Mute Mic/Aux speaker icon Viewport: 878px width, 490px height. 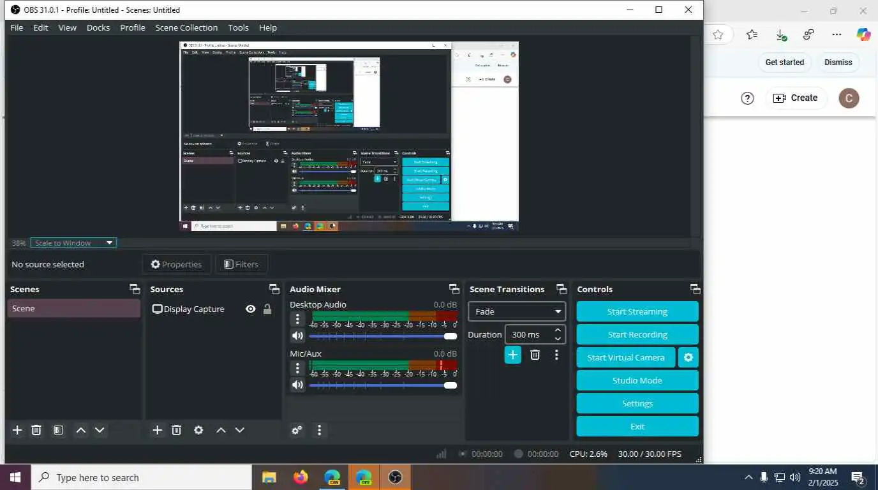297,385
